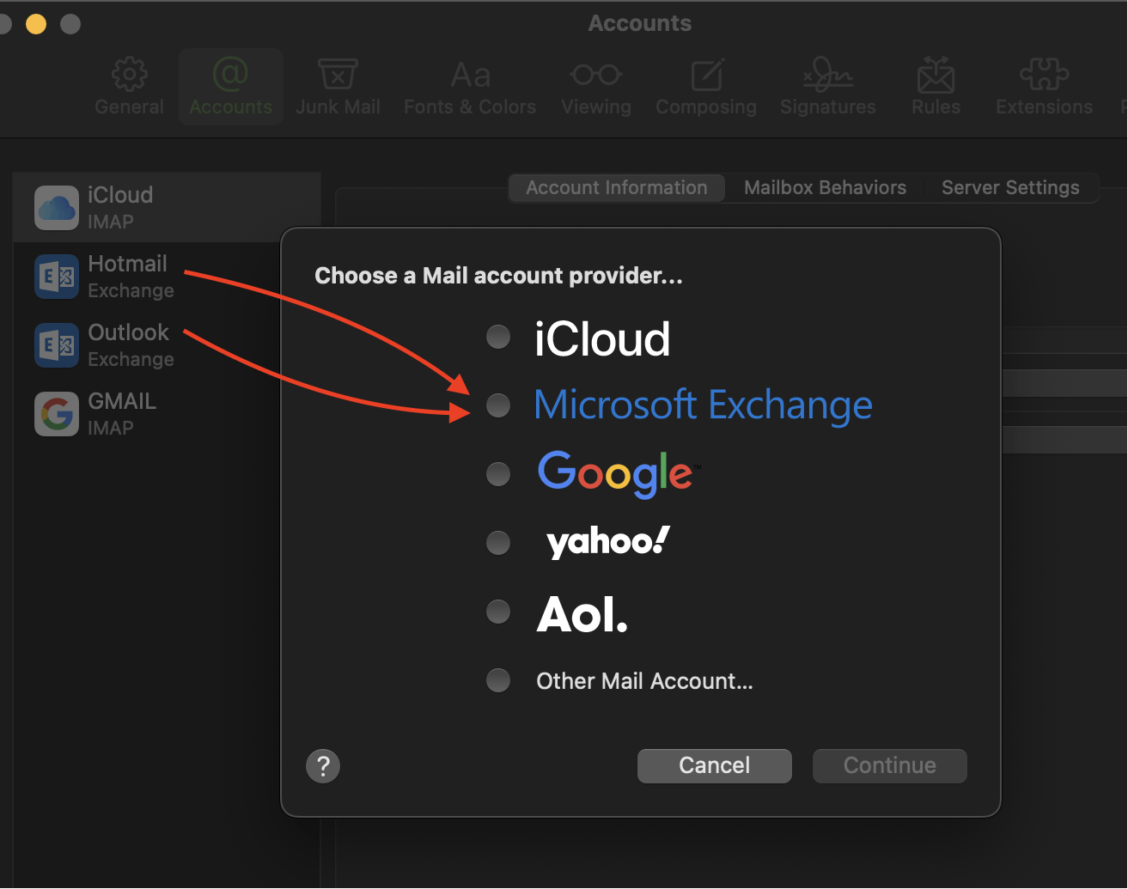
Task: Open the General preferences pane
Action: click(x=129, y=88)
